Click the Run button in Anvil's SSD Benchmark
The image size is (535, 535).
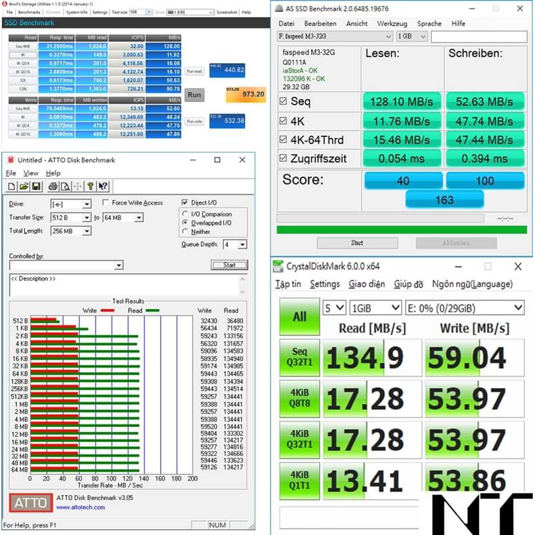195,95
